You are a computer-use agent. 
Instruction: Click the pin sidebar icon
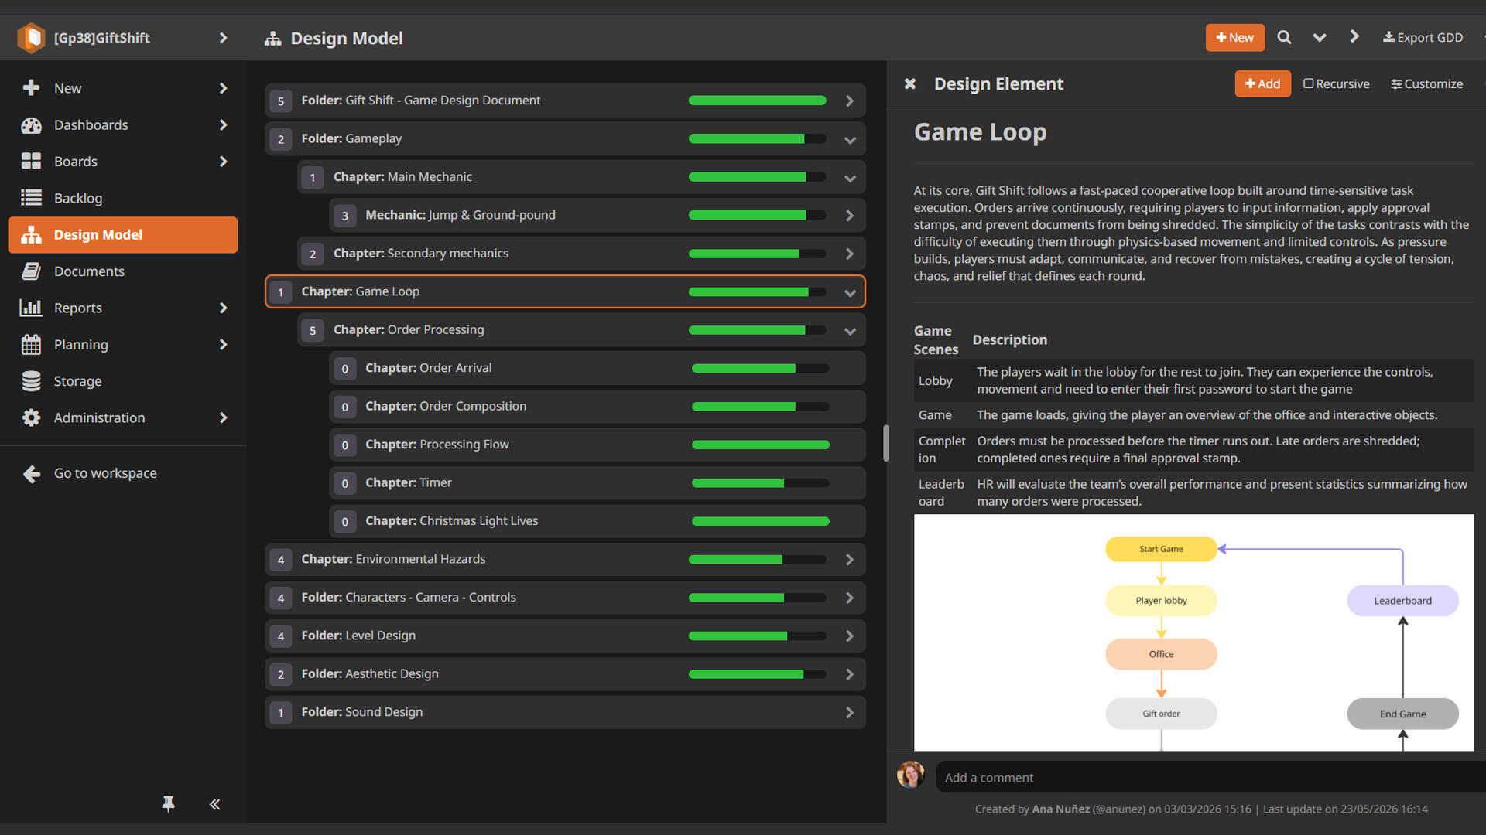[168, 804]
